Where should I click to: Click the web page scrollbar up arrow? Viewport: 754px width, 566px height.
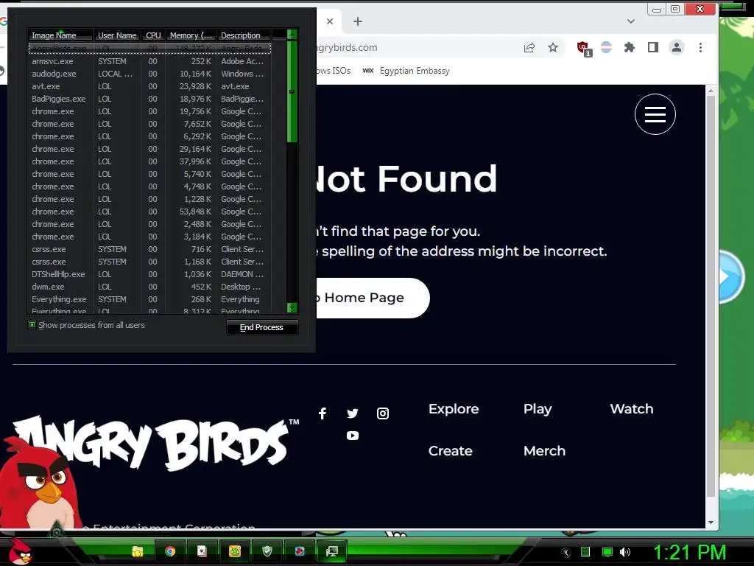pos(711,91)
